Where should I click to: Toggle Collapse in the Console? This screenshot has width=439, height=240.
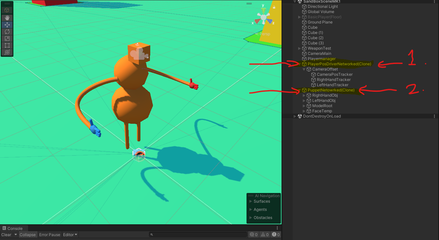click(27, 235)
